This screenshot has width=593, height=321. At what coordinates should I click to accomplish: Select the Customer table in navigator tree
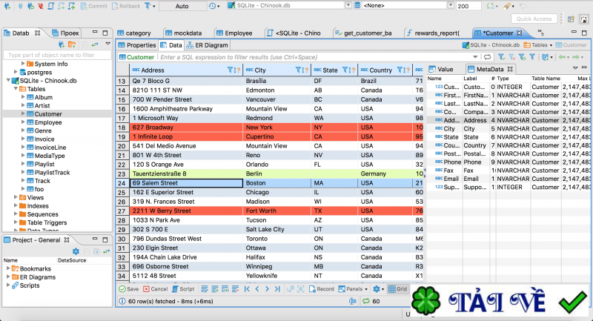[47, 113]
